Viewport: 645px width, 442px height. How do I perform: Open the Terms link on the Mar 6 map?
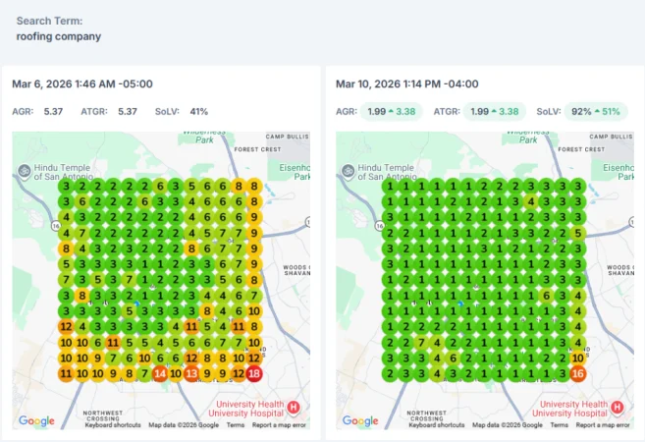(x=236, y=425)
